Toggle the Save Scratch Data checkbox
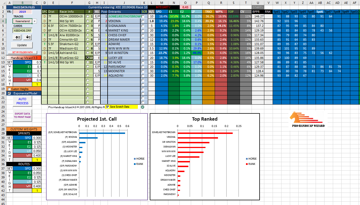Image resolution: width=360 pixels, height=205 pixels. coord(108,107)
